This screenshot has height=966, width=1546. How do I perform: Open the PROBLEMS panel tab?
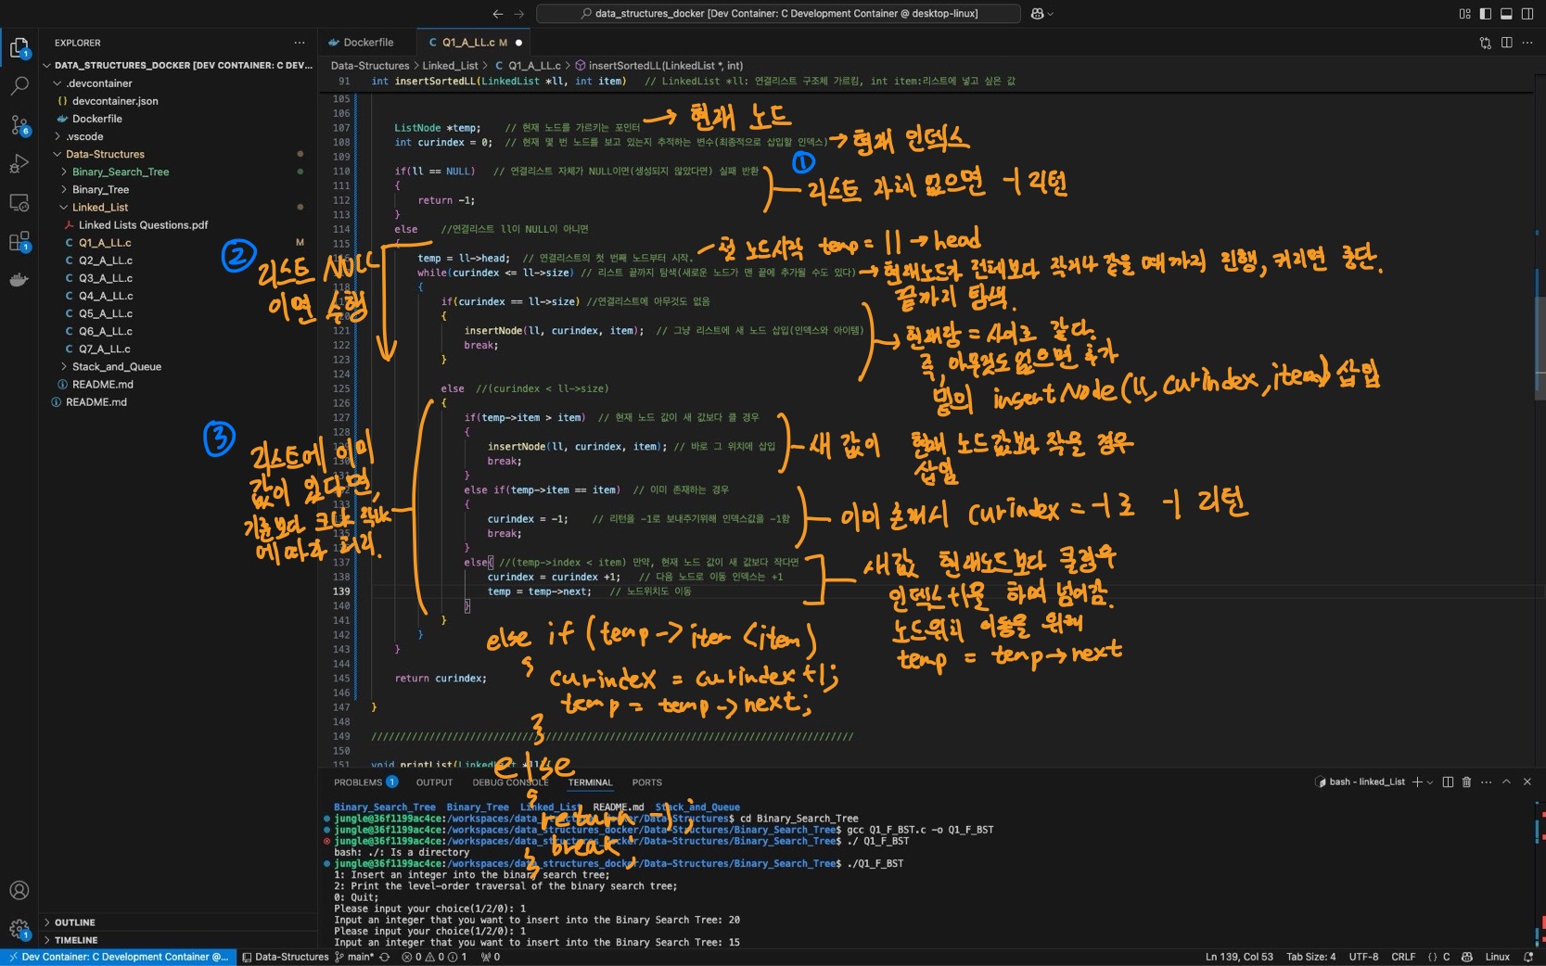click(x=365, y=782)
